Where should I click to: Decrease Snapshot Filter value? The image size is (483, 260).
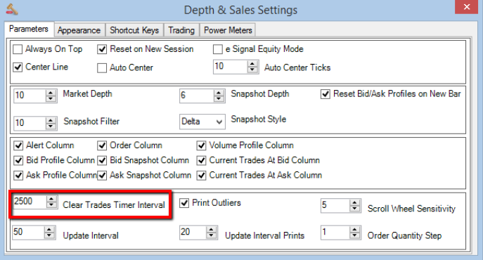tap(51, 126)
